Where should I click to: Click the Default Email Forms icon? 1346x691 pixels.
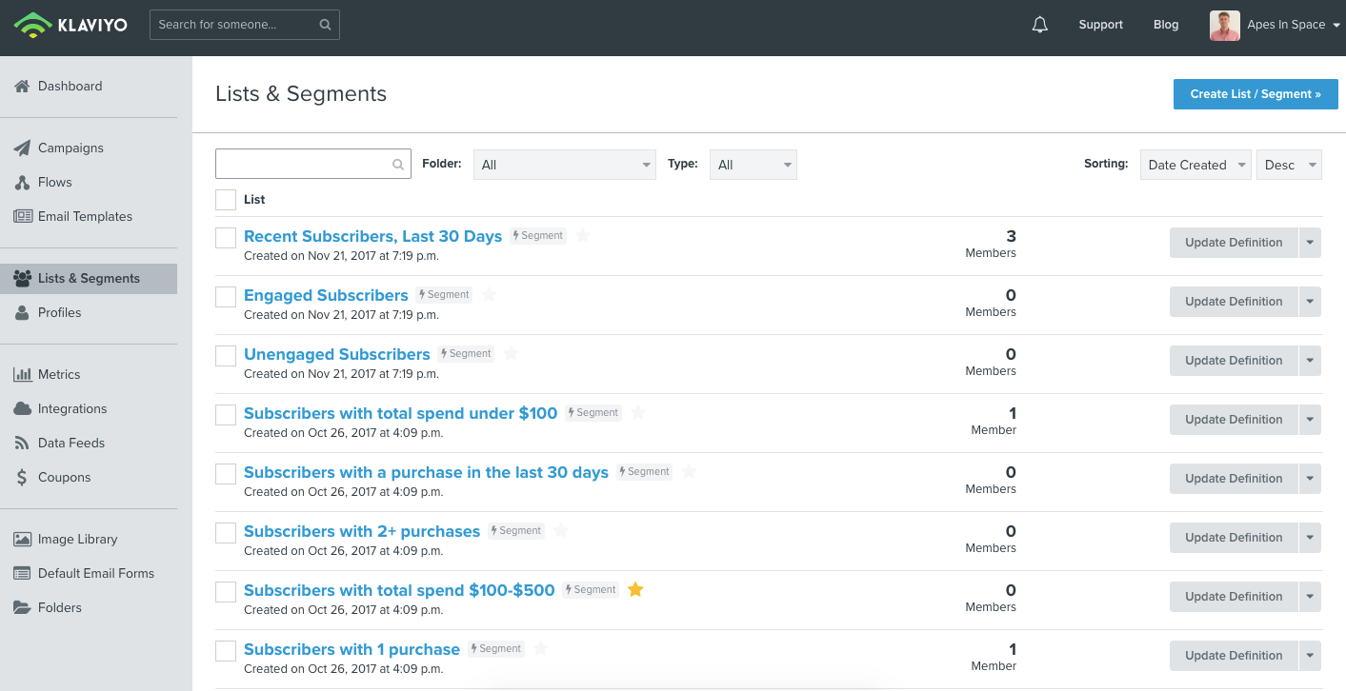pos(23,573)
